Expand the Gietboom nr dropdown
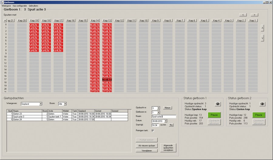Viewport: 273px width, 160px height. (x=158, y=112)
